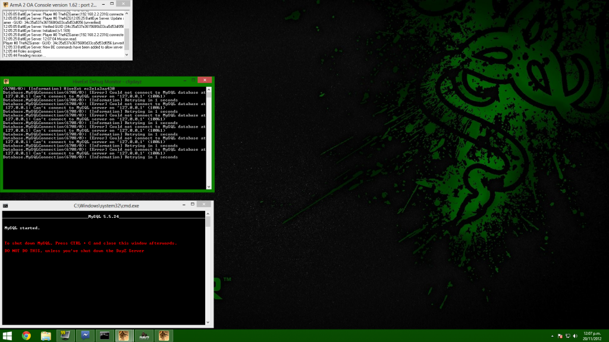Switch to the last ArmA soldier taskbar icon

164,336
